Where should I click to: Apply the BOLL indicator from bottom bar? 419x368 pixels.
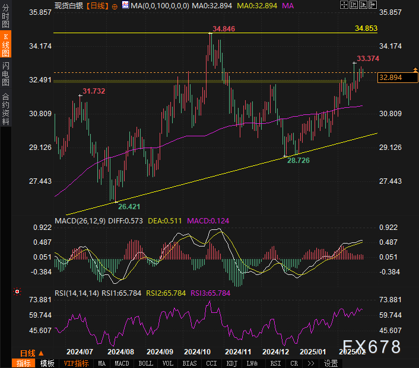point(144,363)
